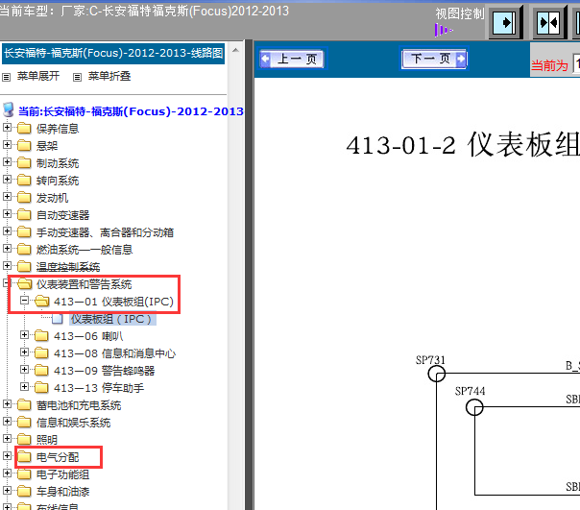The height and width of the screenshot is (510, 580).
Task: Click 菜单折叠 to collapse the menu
Action: click(x=109, y=76)
